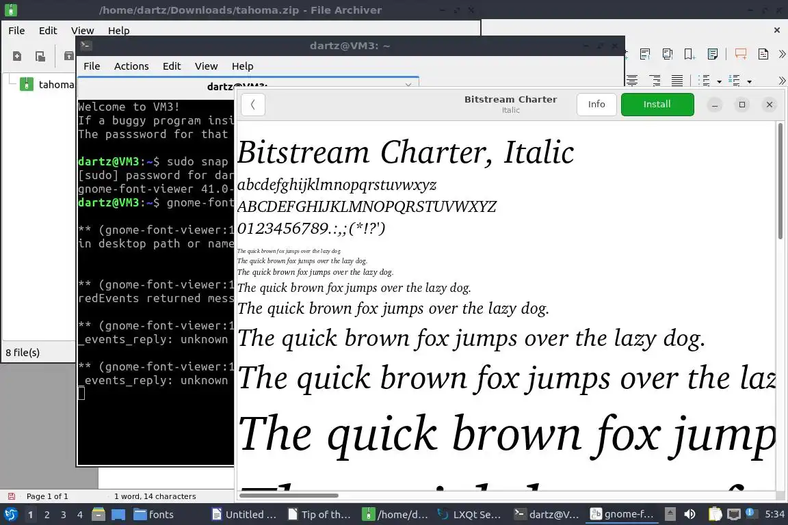
Task: Justify text icon in Writer formatting toolbar
Action: (677, 81)
